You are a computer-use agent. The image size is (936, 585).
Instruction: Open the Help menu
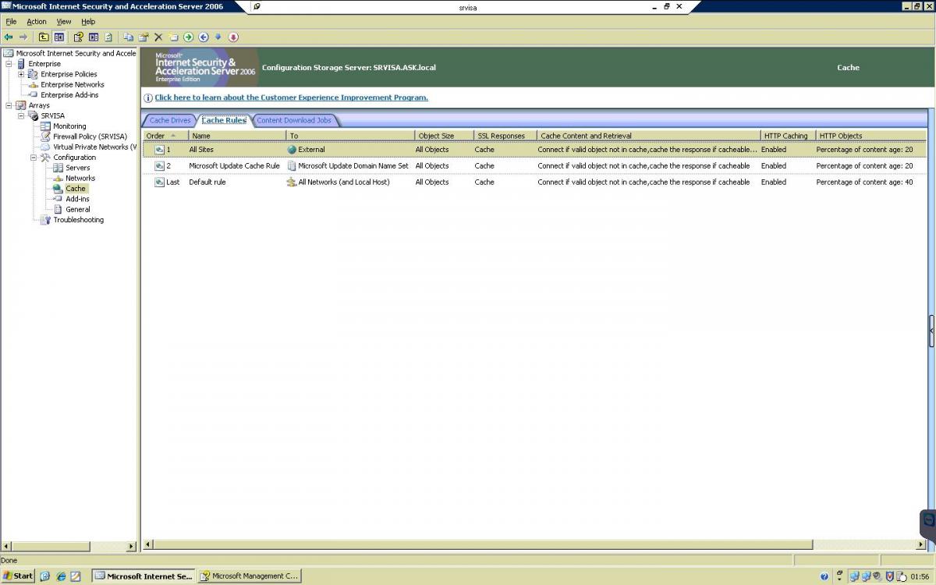click(x=88, y=22)
